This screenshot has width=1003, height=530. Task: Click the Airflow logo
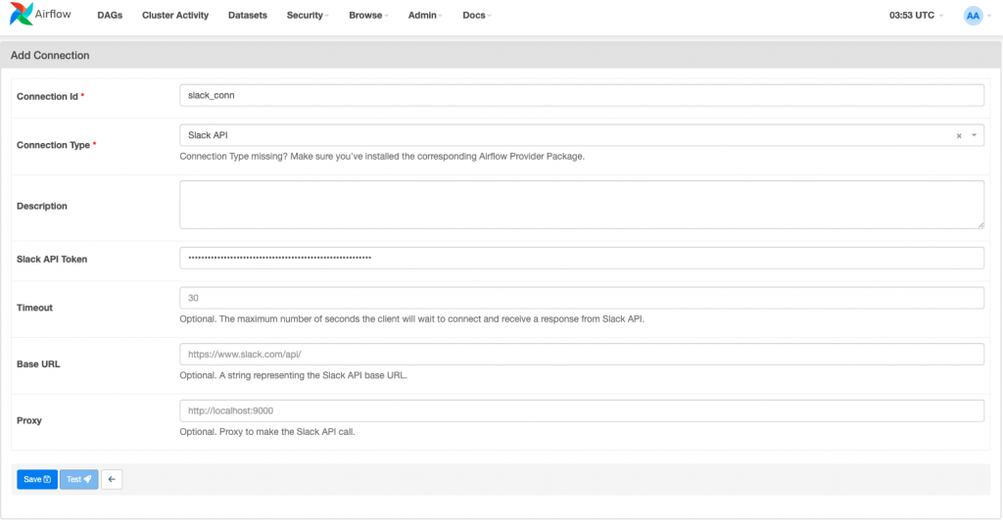pyautogui.click(x=40, y=14)
